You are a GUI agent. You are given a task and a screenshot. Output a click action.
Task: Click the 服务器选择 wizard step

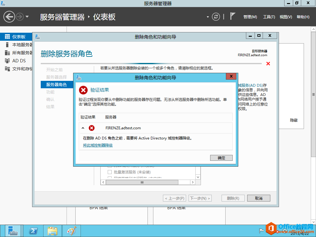tap(56, 77)
